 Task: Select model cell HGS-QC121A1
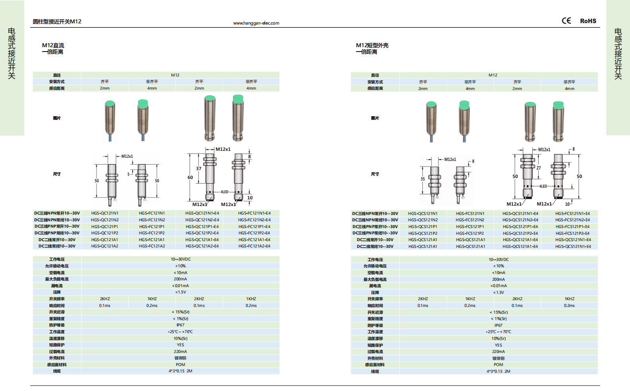[105, 240]
